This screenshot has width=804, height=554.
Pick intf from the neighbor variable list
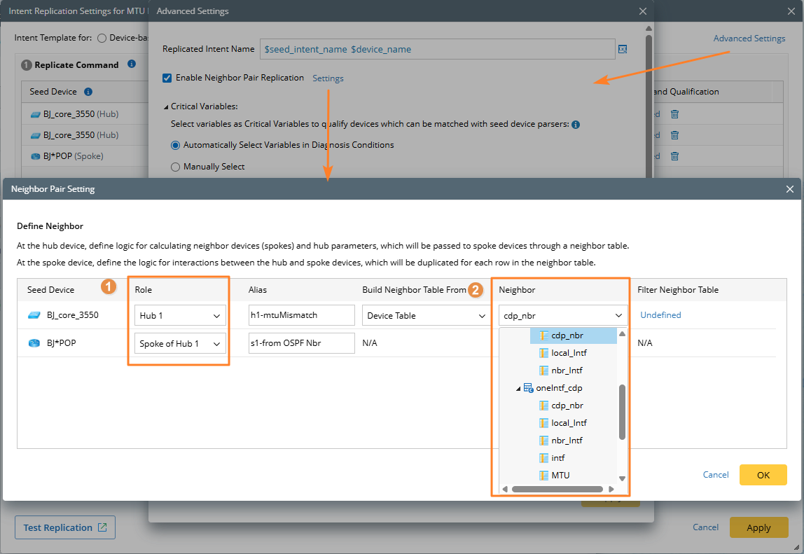pyautogui.click(x=557, y=457)
